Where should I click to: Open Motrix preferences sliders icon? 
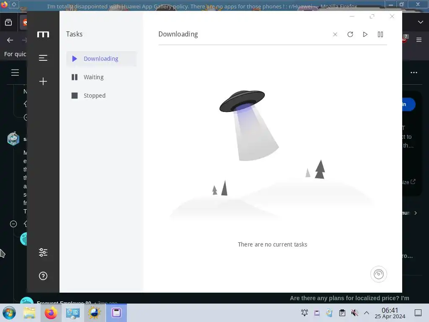[43, 252]
